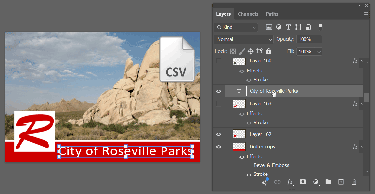The image size is (375, 194).
Task: Collapse Gutter copy effects chevron
Action: click(x=361, y=147)
